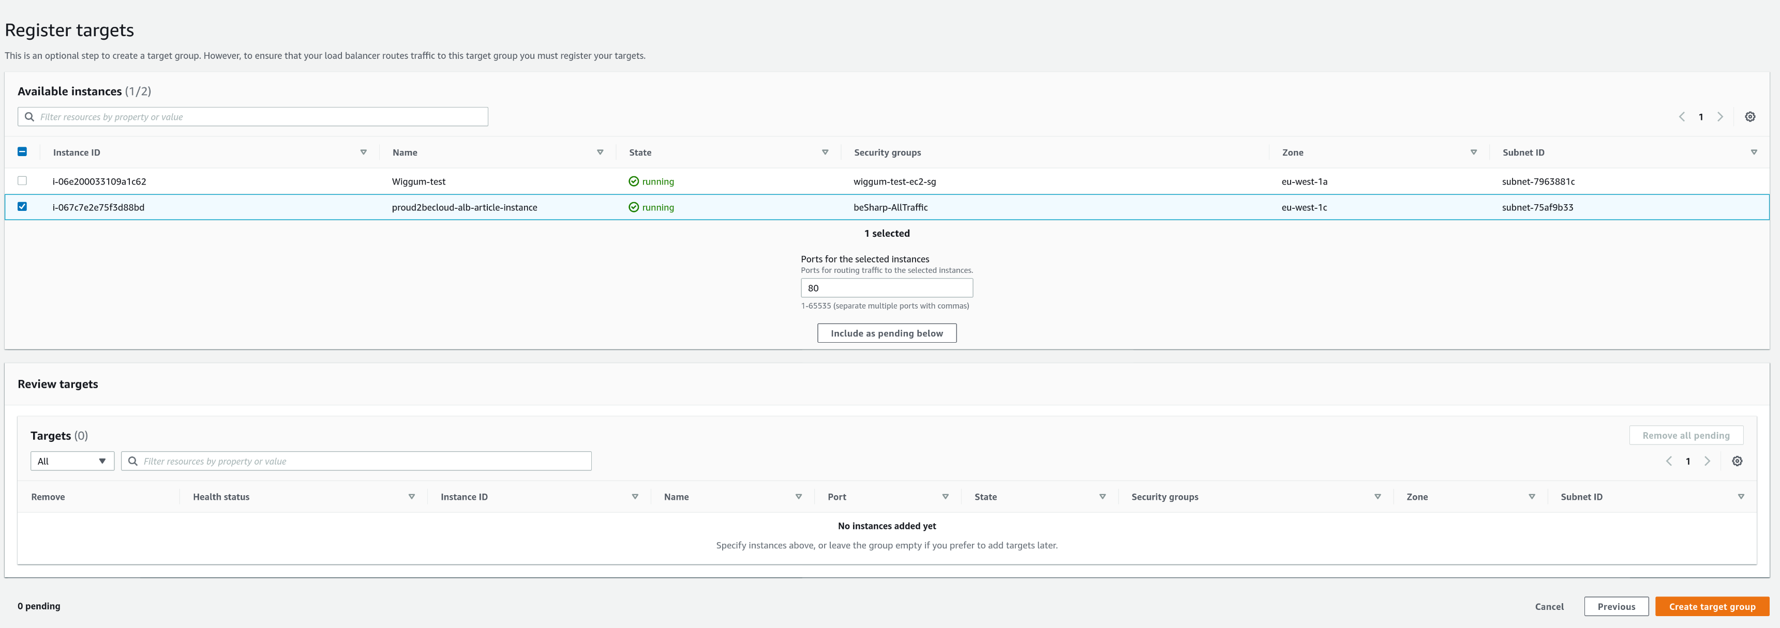The height and width of the screenshot is (628, 1780).
Task: Check the i-06e200033109a1c62 instance checkbox
Action: point(22,181)
